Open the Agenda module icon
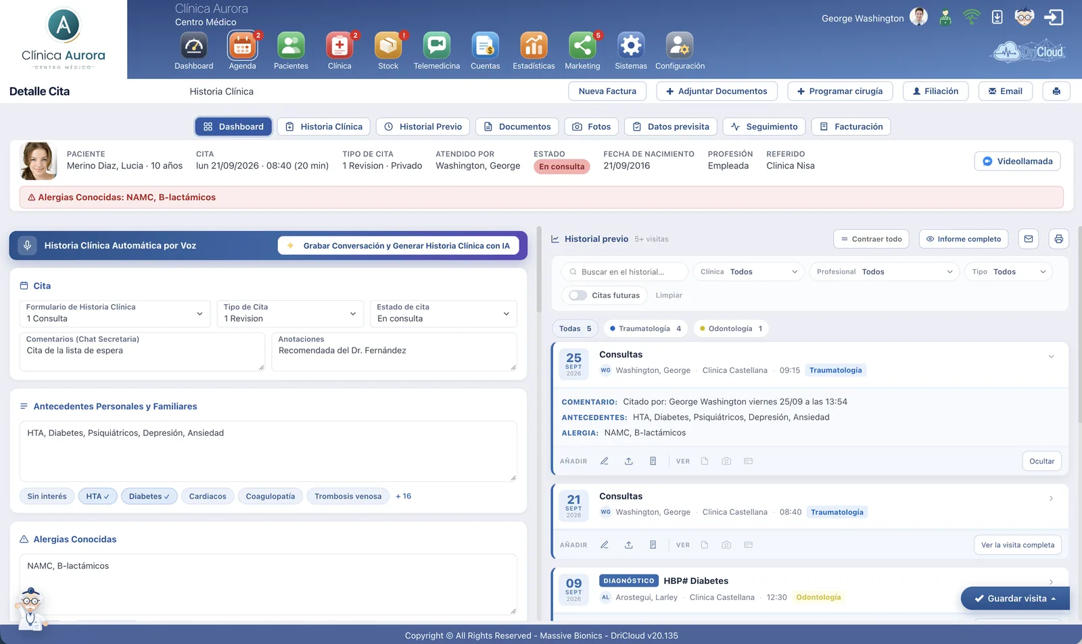Viewport: 1082px width, 644px height. pyautogui.click(x=242, y=46)
